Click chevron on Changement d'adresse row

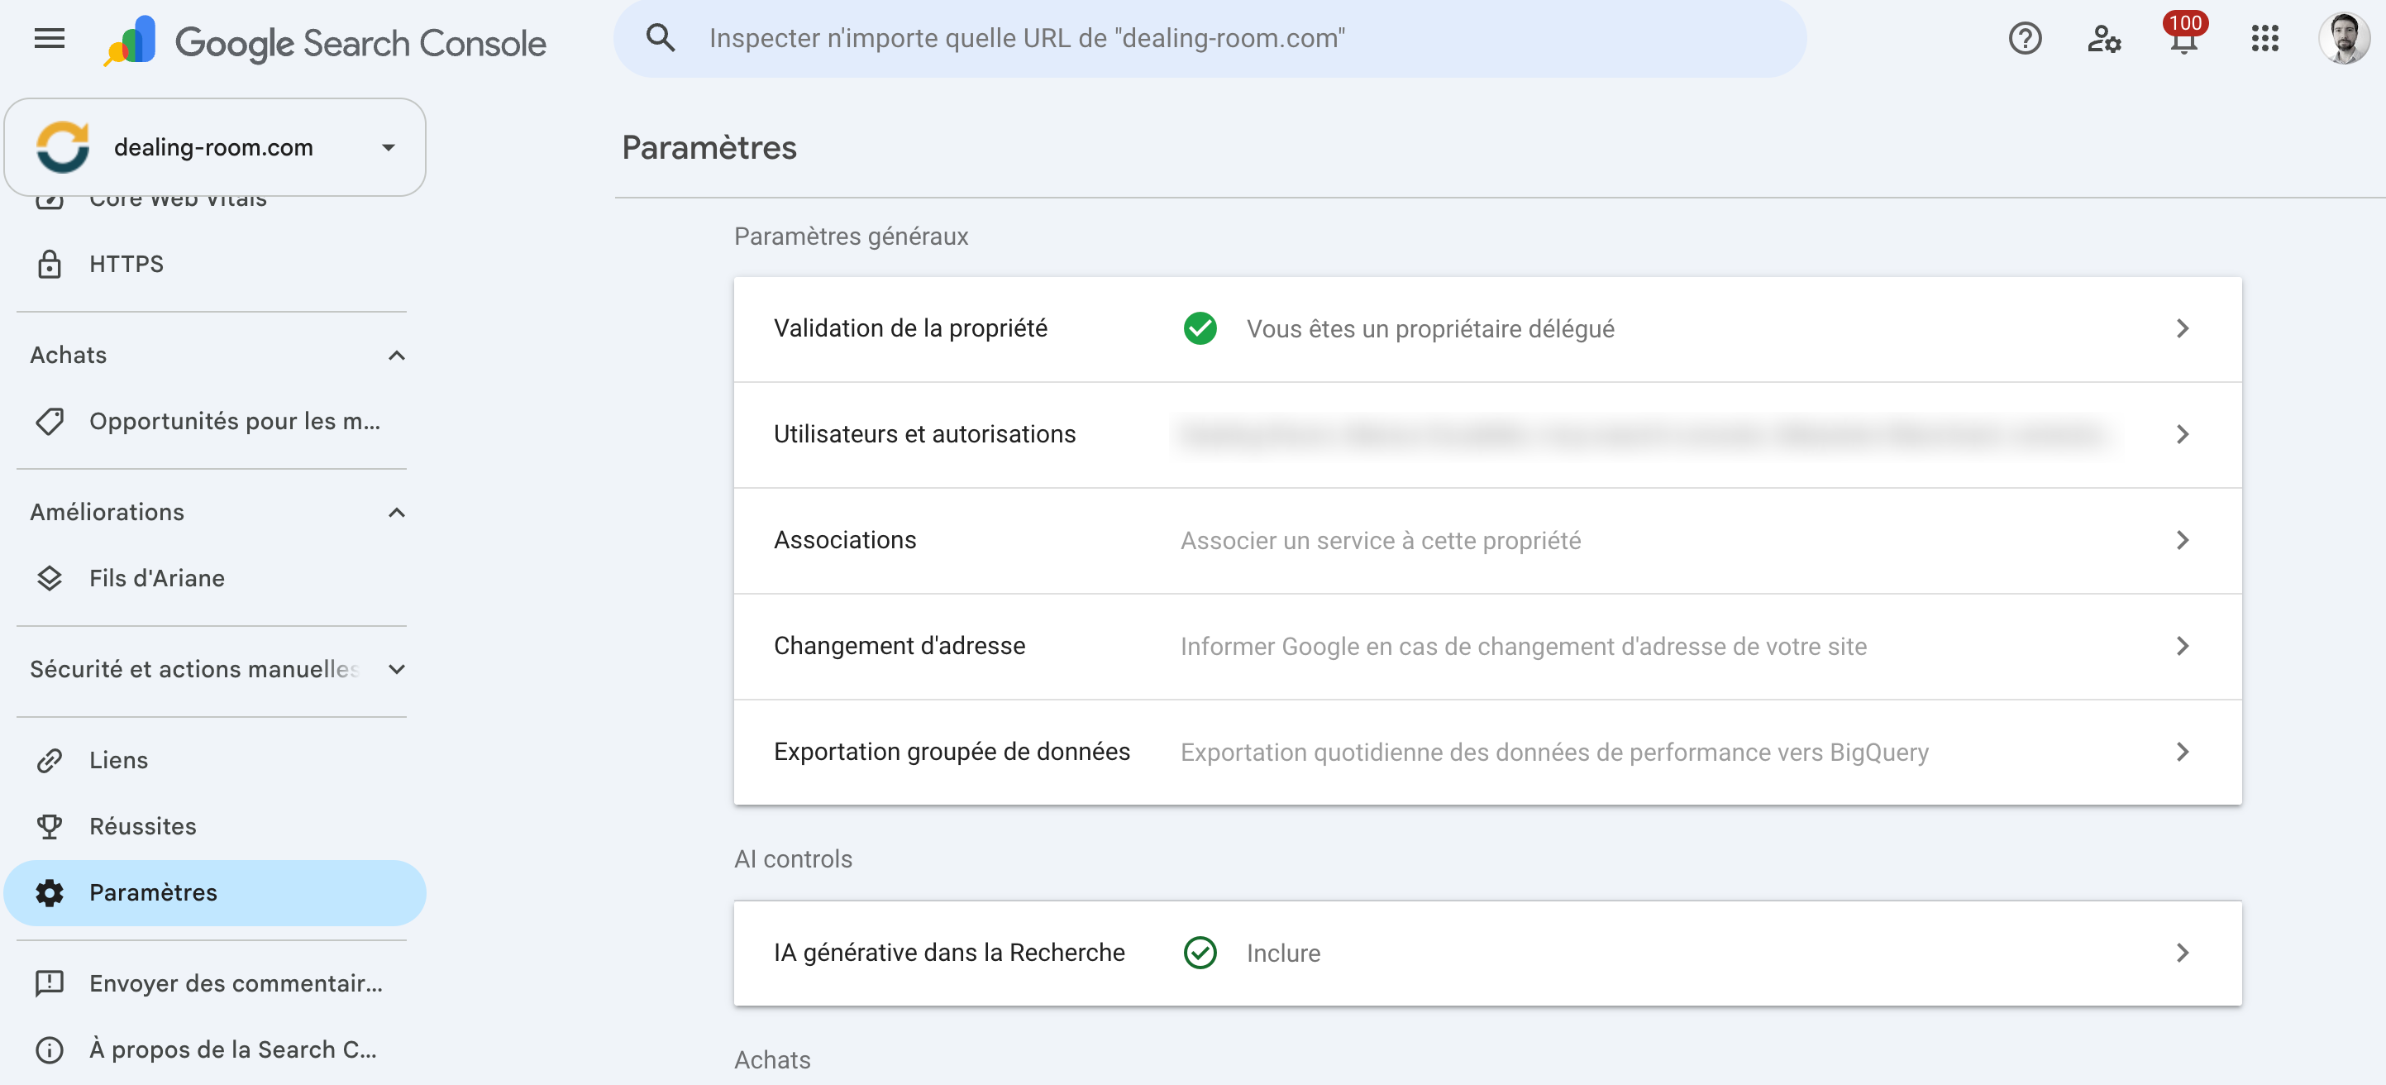pos(2183,646)
